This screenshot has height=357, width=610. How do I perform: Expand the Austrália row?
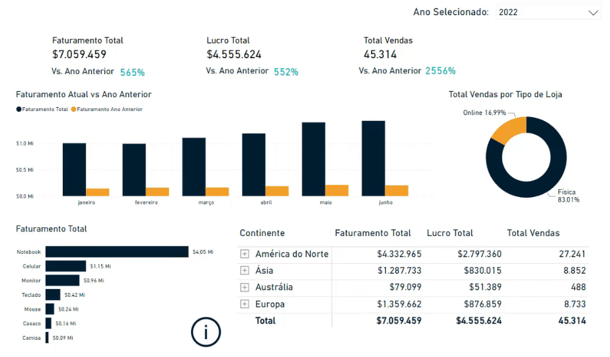(245, 288)
